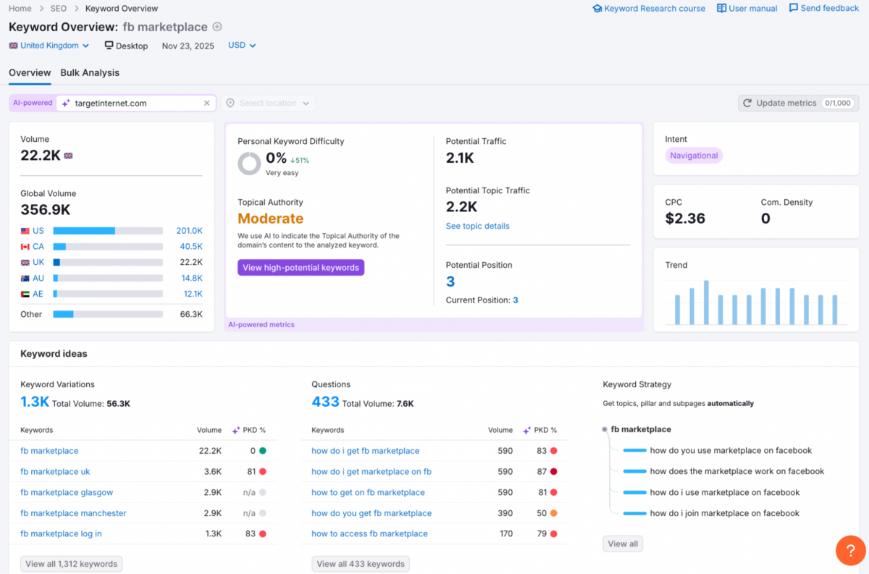869x574 pixels.
Task: Select how do i join marketplace on facebook
Action: tap(725, 513)
